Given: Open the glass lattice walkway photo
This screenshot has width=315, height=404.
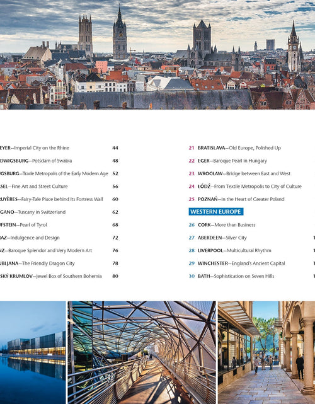Looking at the screenshot, I should (142, 352).
